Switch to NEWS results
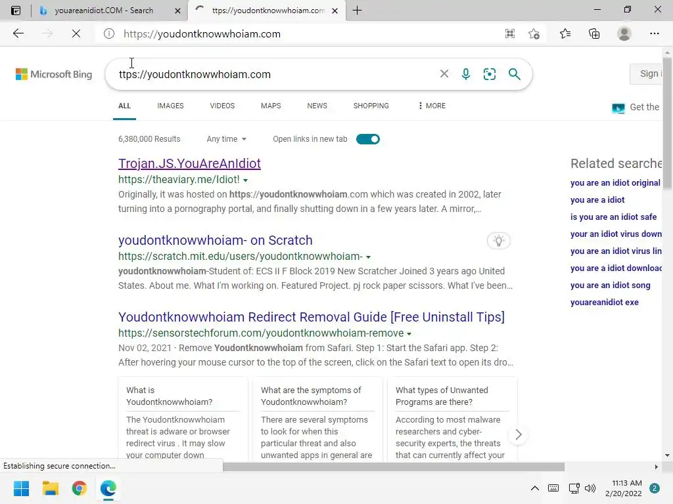673x504 pixels. tap(317, 106)
